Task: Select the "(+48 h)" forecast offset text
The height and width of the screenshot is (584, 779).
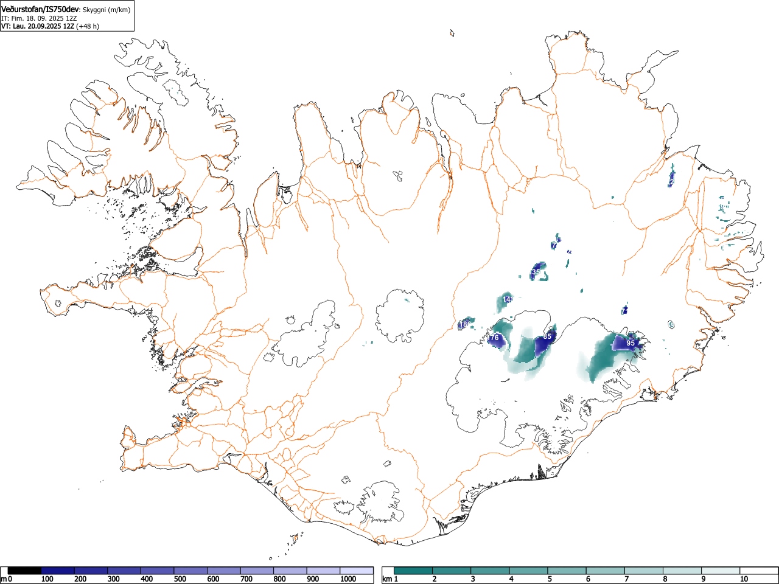Action: coord(88,26)
